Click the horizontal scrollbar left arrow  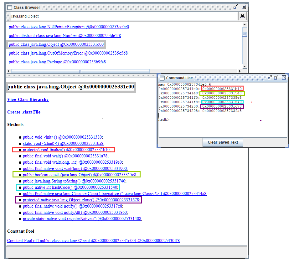[8, 71]
